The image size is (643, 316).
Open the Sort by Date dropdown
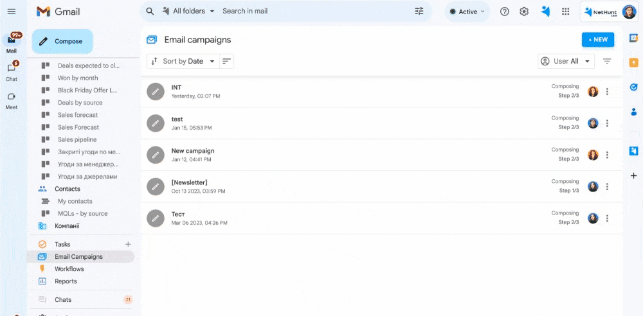(183, 62)
